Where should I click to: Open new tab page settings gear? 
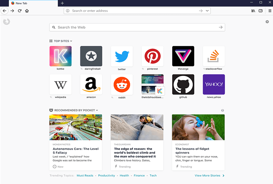coord(267,22)
